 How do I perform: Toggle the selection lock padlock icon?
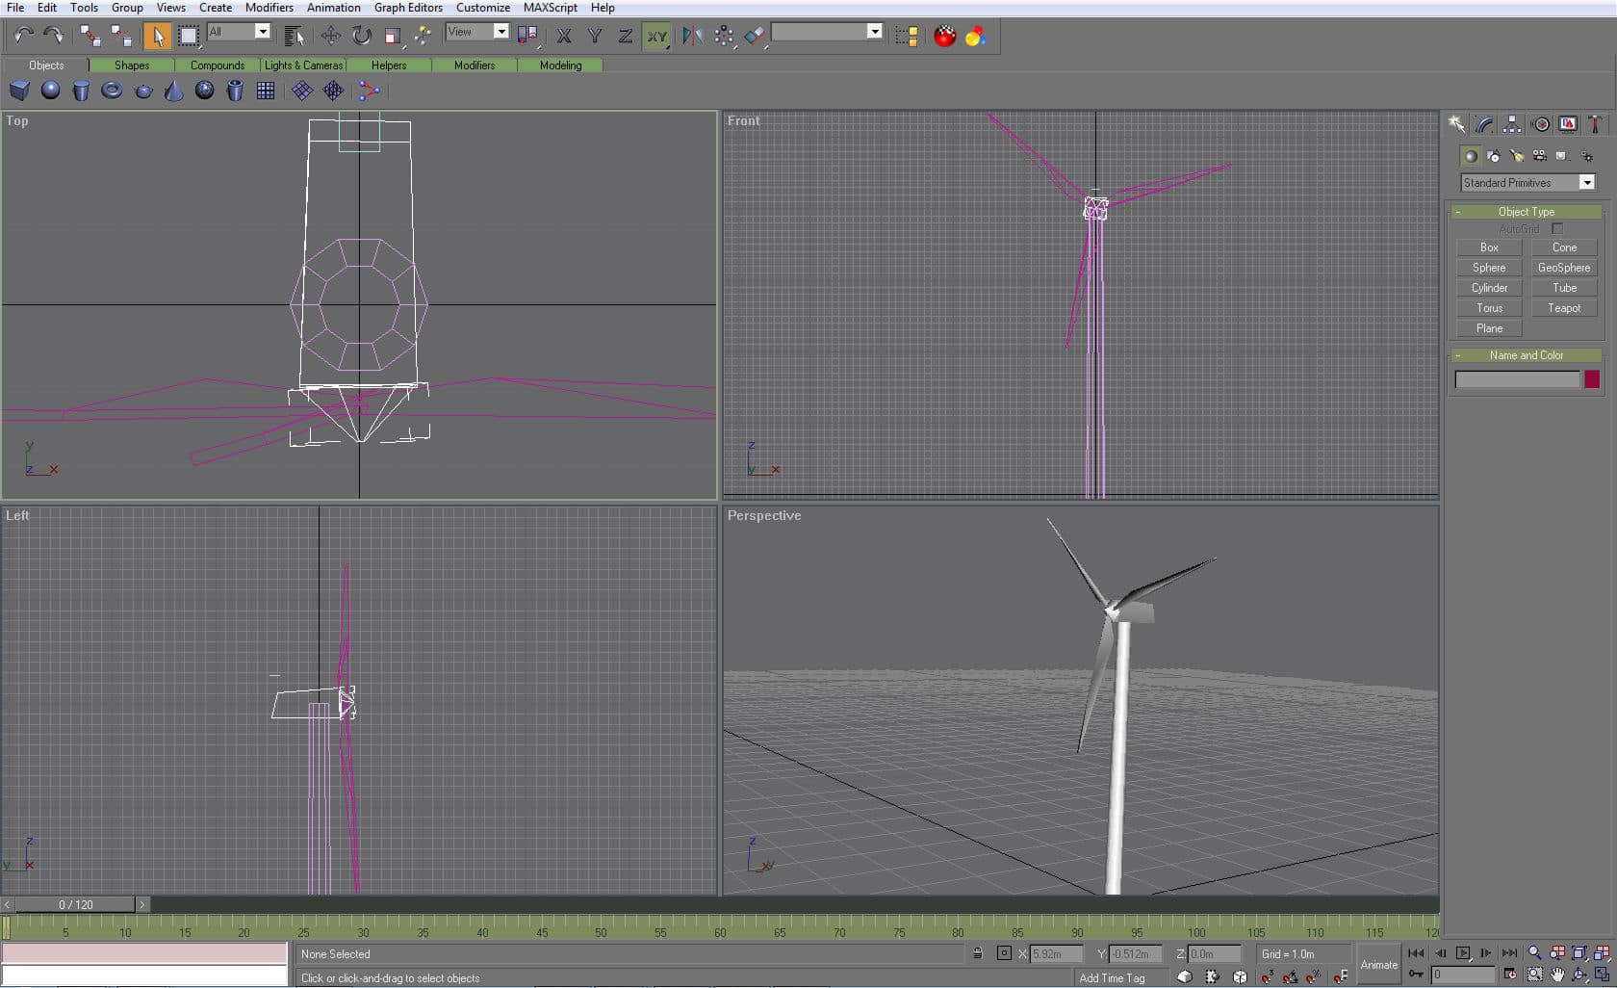pyautogui.click(x=977, y=953)
